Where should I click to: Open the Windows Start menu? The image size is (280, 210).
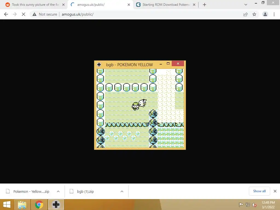click(7, 205)
